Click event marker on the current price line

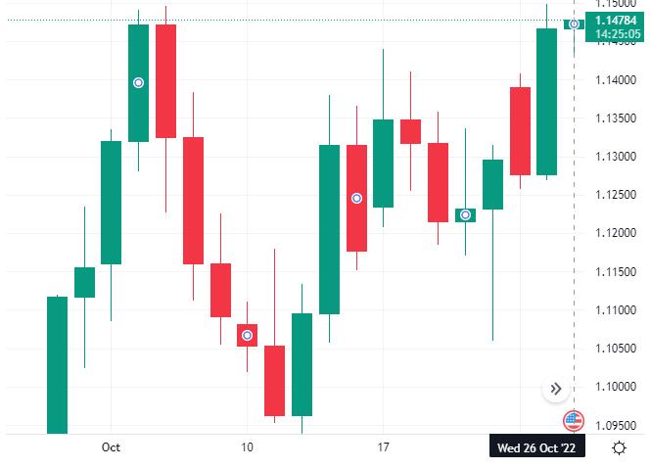coord(575,23)
